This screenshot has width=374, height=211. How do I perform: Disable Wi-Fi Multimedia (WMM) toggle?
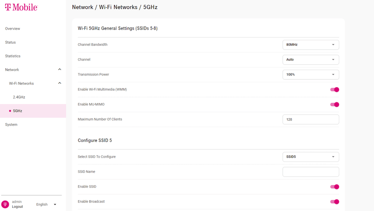tap(334, 89)
